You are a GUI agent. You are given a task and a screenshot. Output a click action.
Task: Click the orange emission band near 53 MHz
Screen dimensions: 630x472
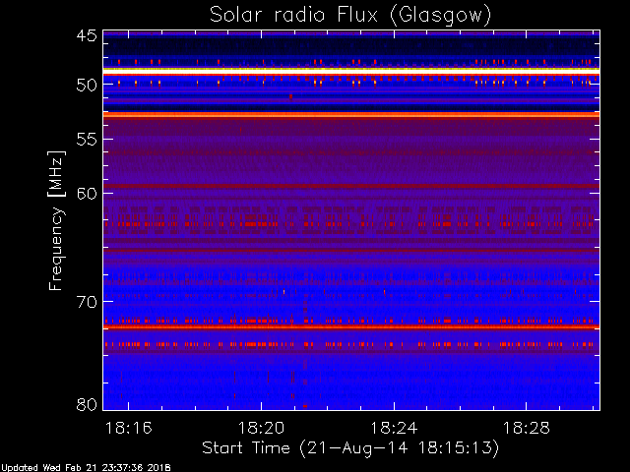coord(351,115)
